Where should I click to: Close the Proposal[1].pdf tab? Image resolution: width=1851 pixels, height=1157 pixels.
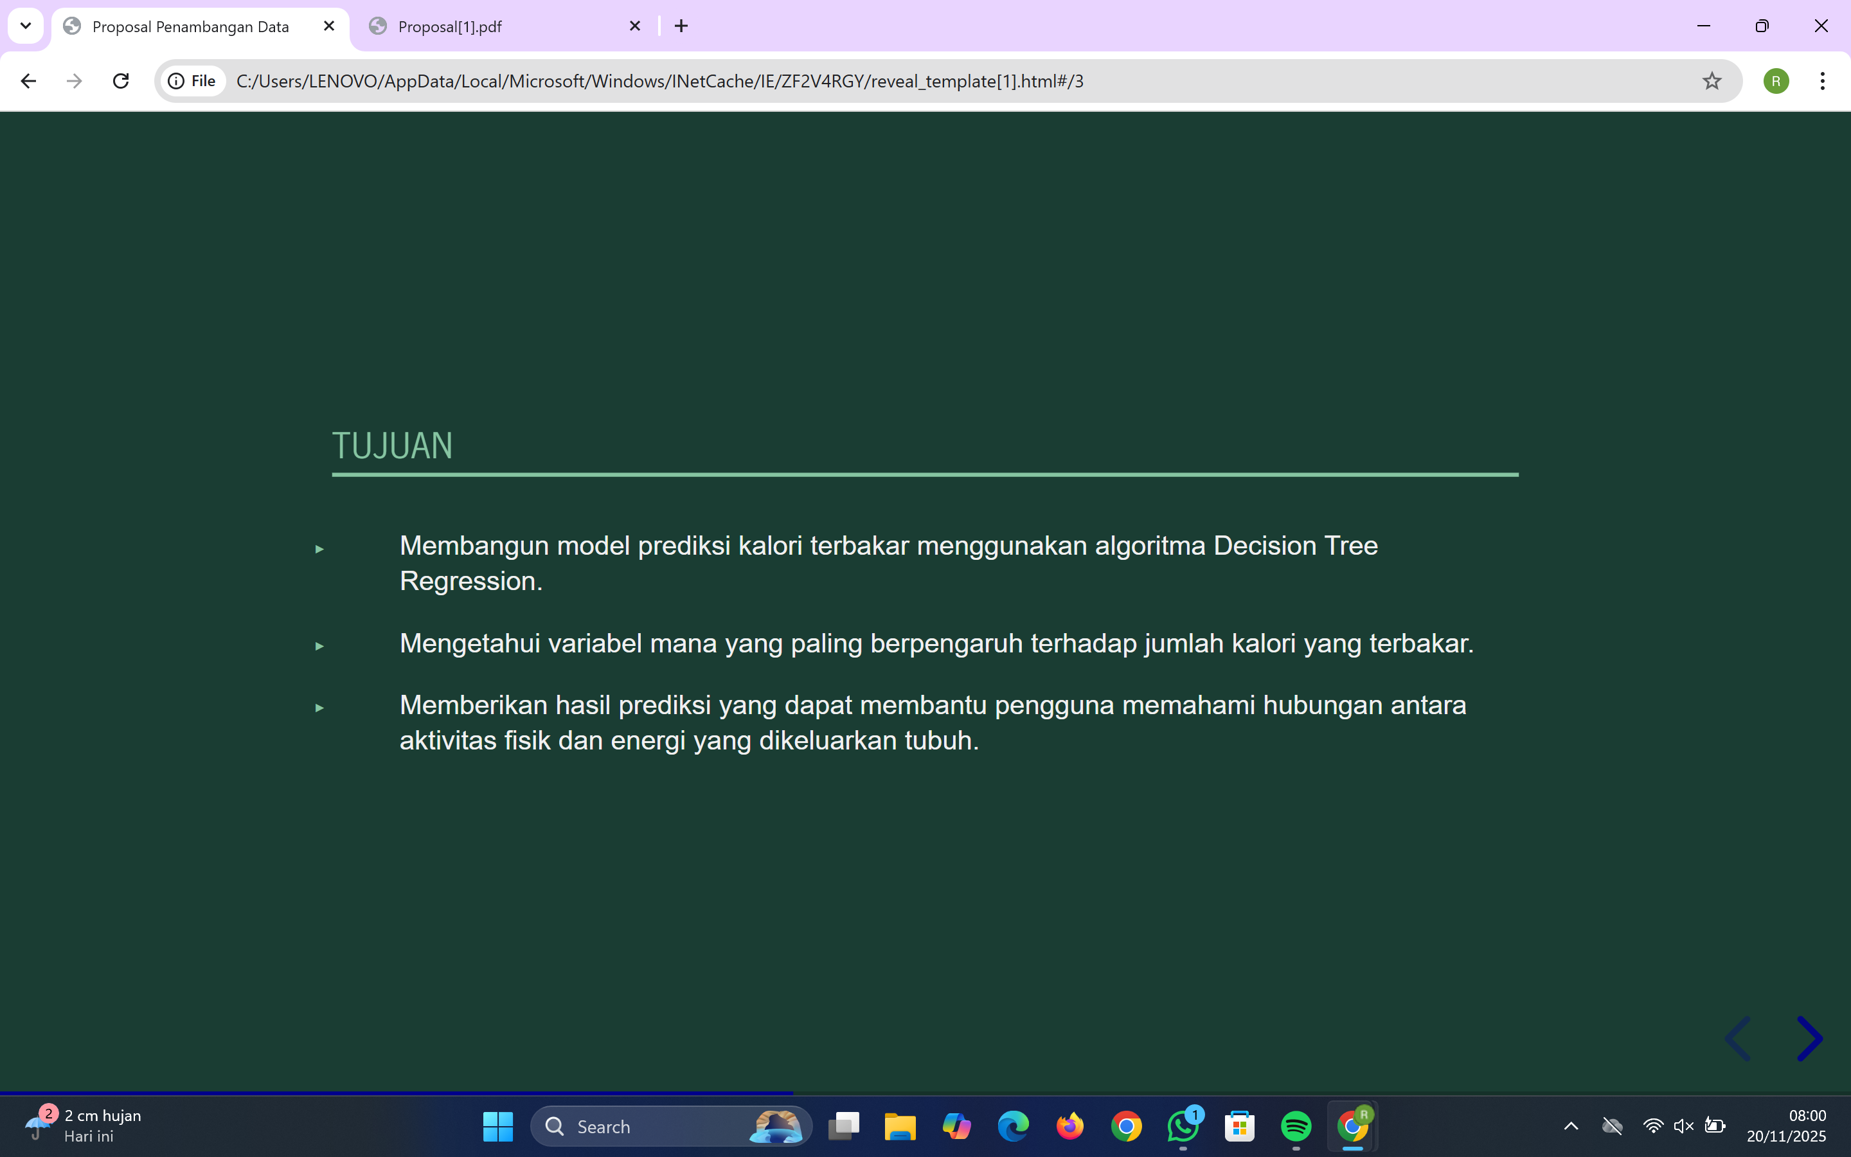coord(635,26)
